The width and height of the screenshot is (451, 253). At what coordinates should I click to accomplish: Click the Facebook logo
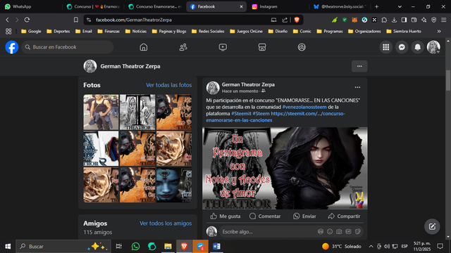tap(12, 47)
